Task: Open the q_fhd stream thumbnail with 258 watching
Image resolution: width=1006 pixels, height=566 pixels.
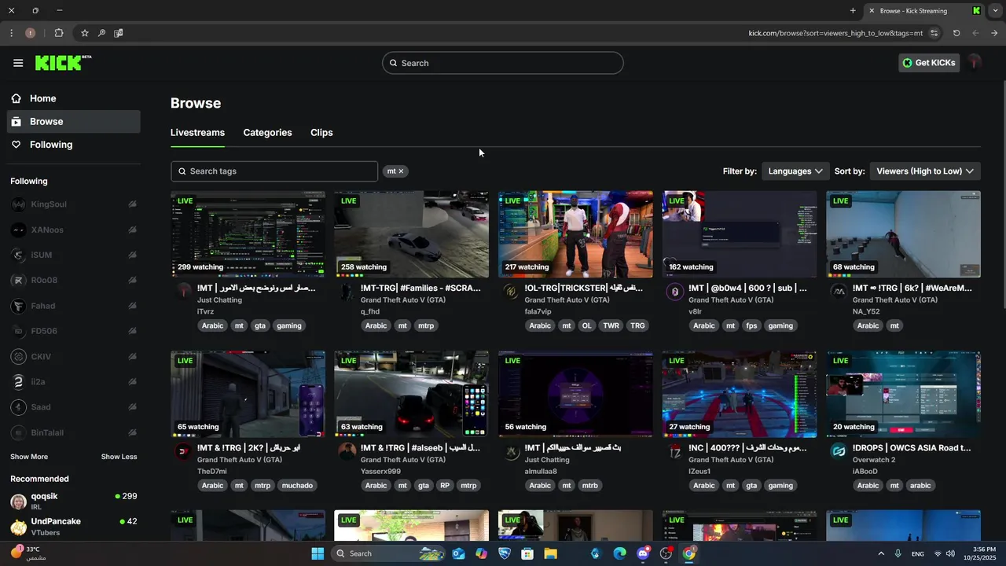Action: click(411, 234)
